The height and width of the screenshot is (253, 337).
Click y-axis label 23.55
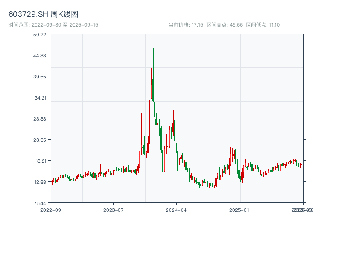(x=40, y=140)
